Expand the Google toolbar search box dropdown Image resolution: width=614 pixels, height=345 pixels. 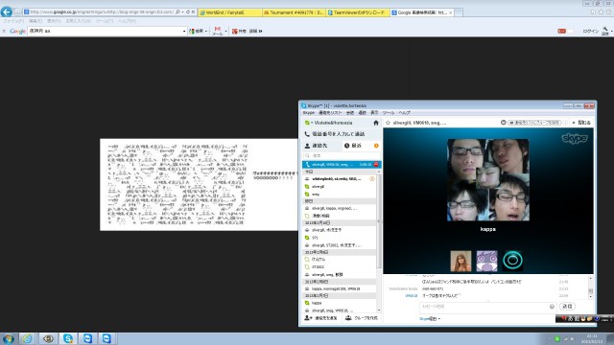click(184, 31)
